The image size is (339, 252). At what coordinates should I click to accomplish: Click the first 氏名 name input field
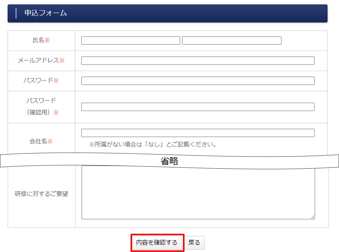pos(131,40)
